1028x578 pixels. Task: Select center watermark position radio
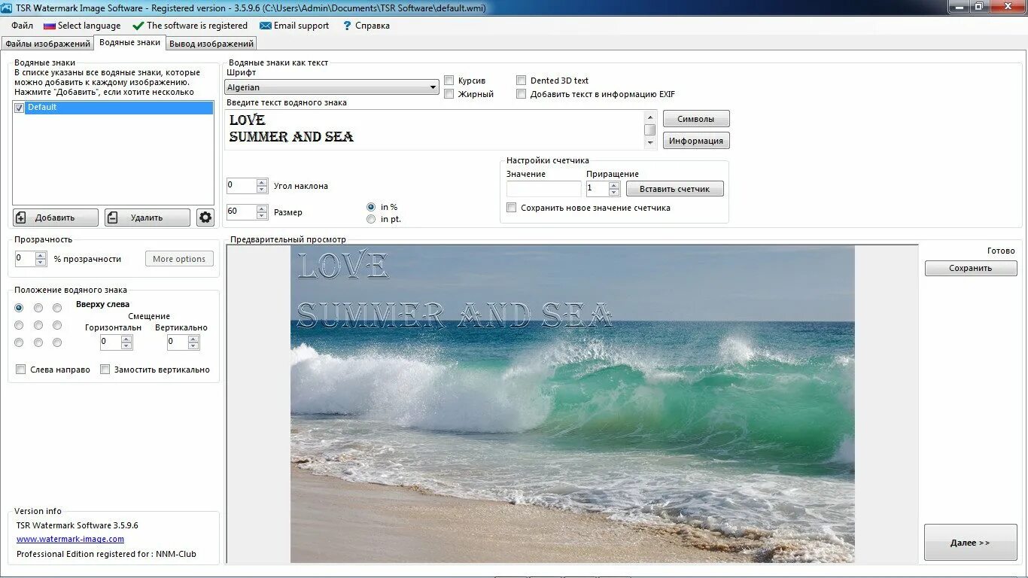[38, 325]
